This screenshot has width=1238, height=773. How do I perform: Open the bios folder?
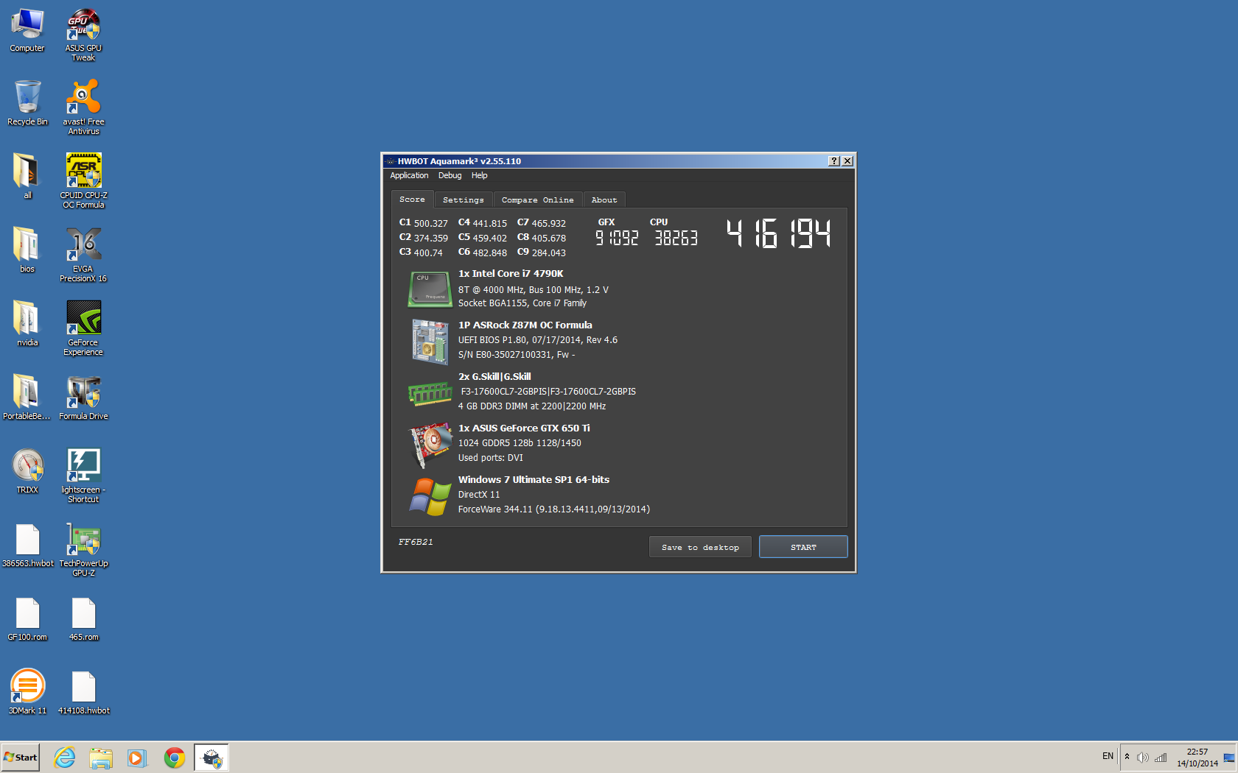(27, 250)
